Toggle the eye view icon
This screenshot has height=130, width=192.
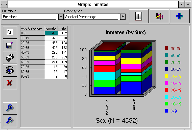pos(10,70)
